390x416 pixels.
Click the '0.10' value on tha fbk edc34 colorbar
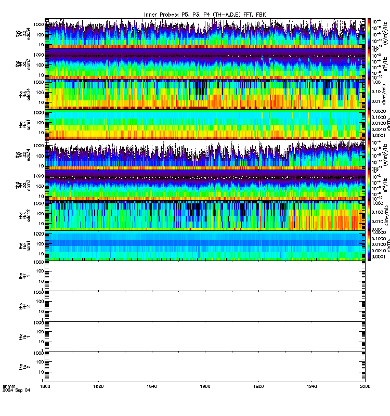(376, 92)
